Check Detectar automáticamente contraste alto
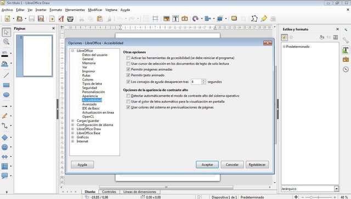 click(128, 96)
